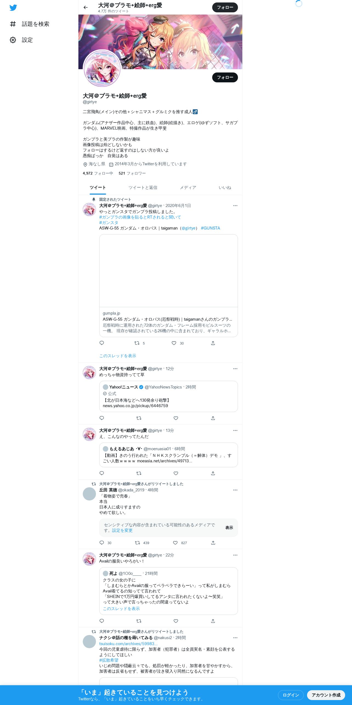Viewport: 352px width, 705px height.
Task: Click the アカウント作成 button
Action: tap(326, 695)
